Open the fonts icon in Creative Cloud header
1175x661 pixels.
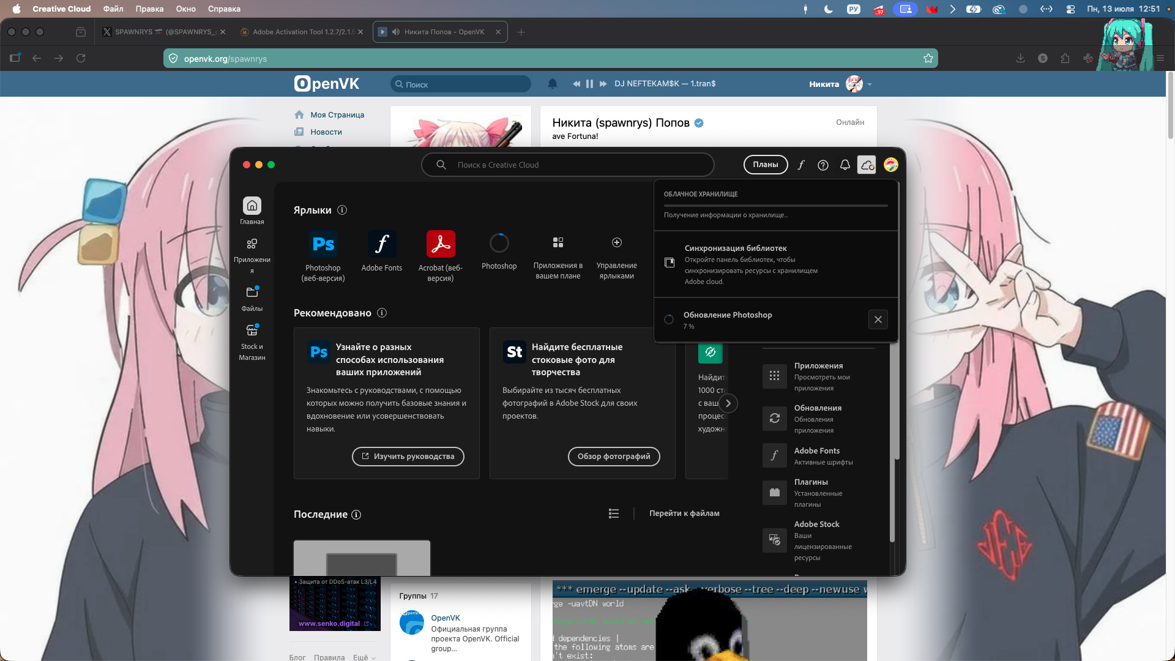click(801, 165)
